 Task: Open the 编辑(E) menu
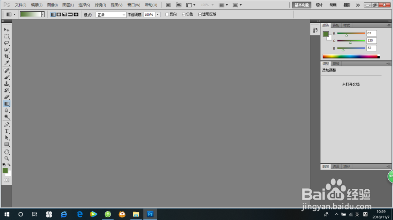[37, 5]
